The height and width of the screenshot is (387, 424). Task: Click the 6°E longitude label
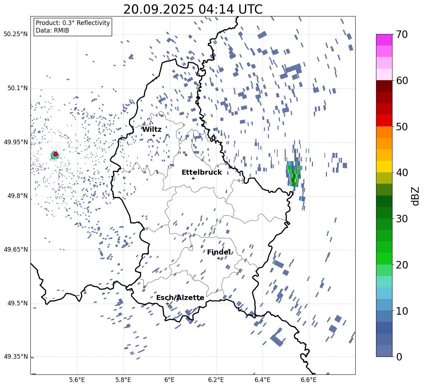(169, 380)
